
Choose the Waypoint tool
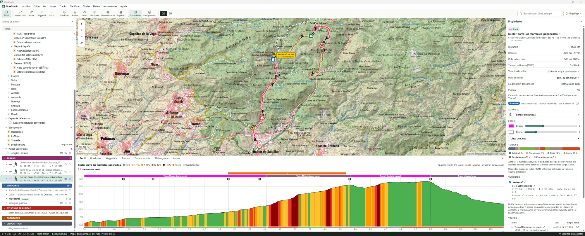[x=42, y=13]
